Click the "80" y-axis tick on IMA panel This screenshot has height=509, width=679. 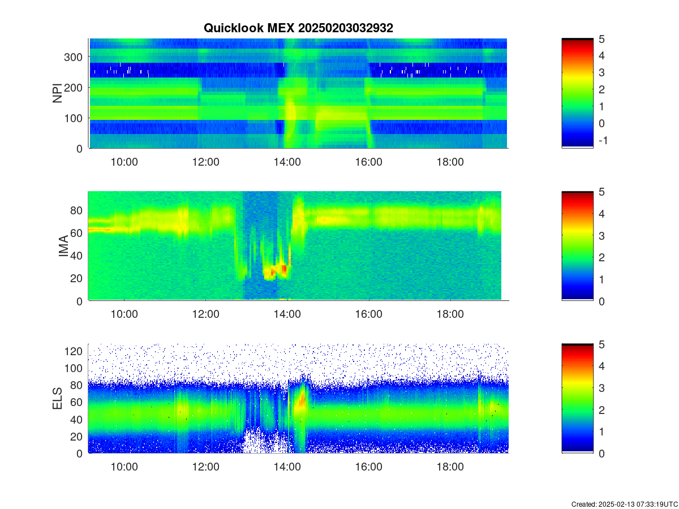coord(78,210)
